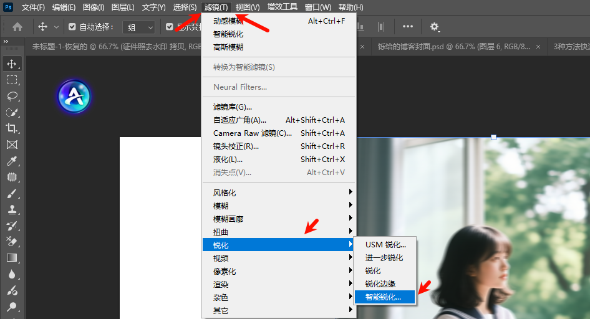Image resolution: width=590 pixels, height=319 pixels.
Task: Open the 文字(Y) menu
Action: pyautogui.click(x=153, y=7)
